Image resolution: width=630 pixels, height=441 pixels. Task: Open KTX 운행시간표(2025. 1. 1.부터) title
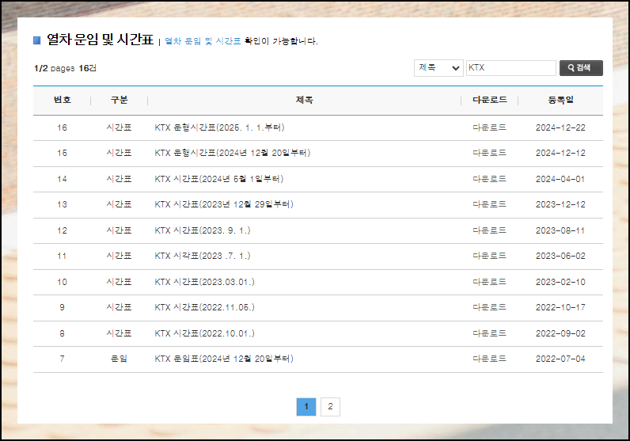click(x=219, y=127)
